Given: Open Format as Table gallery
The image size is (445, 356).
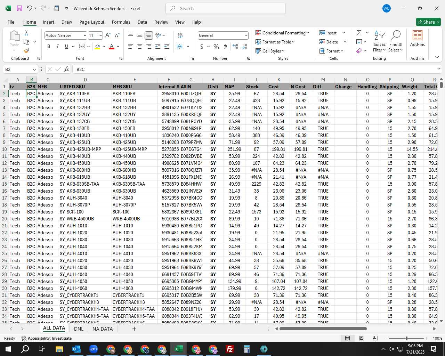Looking at the screenshot, I should [275, 42].
